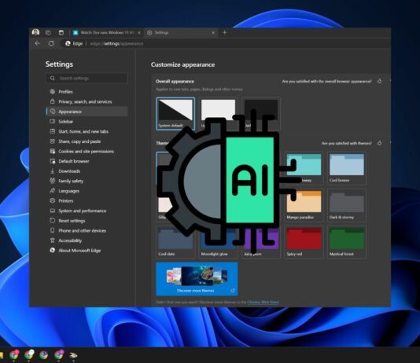Open the profile avatar menu in Edge
Image resolution: width=420 pixels, height=363 pixels.
point(35,32)
